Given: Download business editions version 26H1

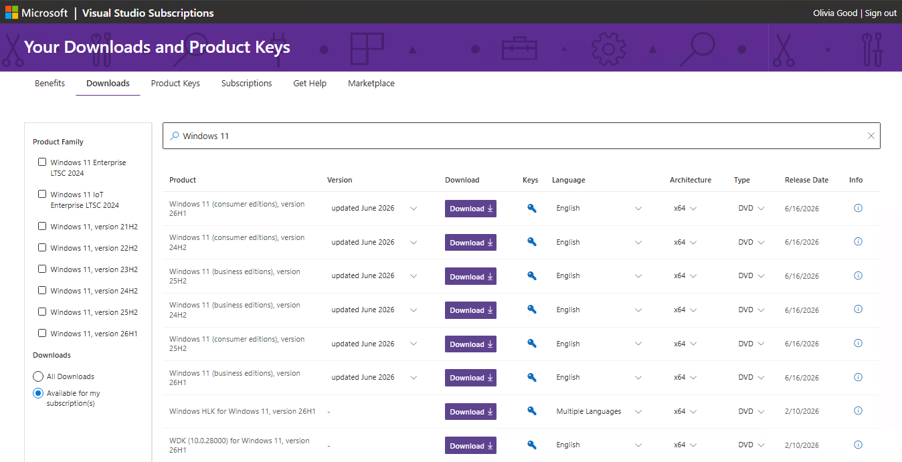Looking at the screenshot, I should [470, 378].
